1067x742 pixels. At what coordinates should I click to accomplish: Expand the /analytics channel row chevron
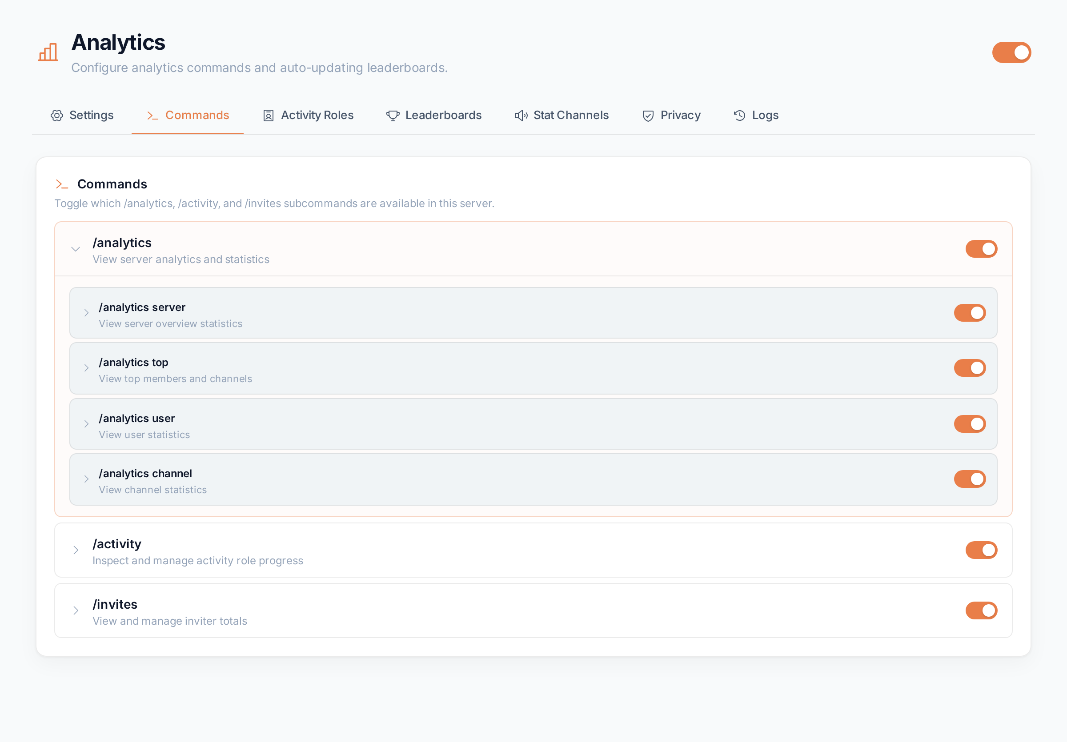(86, 479)
